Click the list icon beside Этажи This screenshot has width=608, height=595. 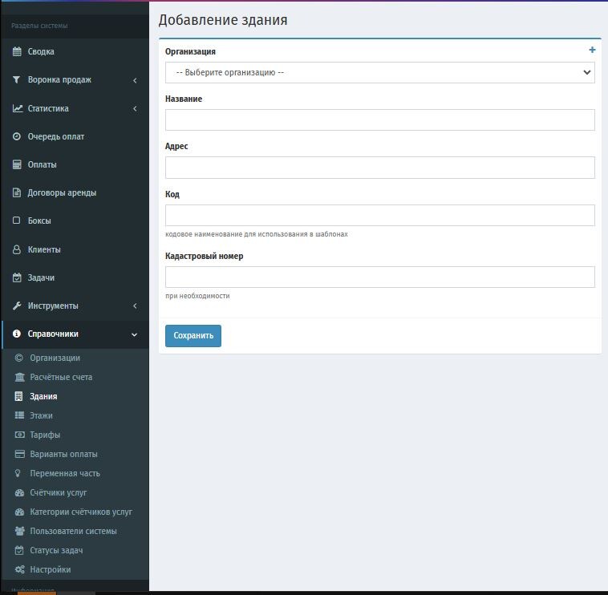(x=19, y=415)
